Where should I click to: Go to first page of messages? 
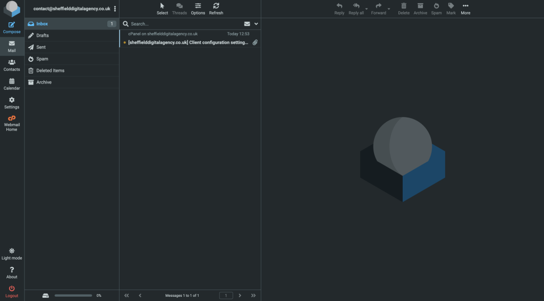coord(126,296)
